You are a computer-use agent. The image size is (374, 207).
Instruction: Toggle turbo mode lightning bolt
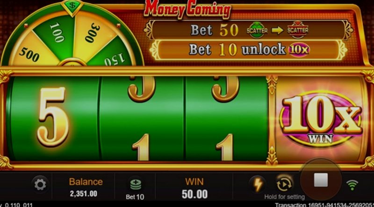click(x=258, y=185)
